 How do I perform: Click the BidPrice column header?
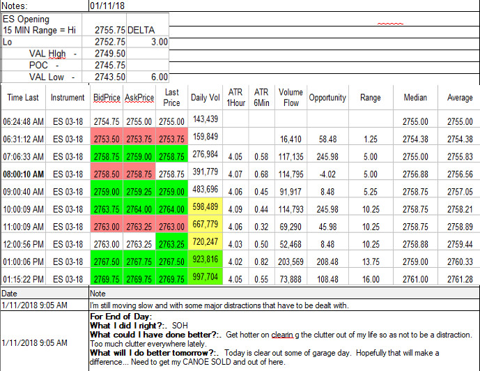point(107,98)
